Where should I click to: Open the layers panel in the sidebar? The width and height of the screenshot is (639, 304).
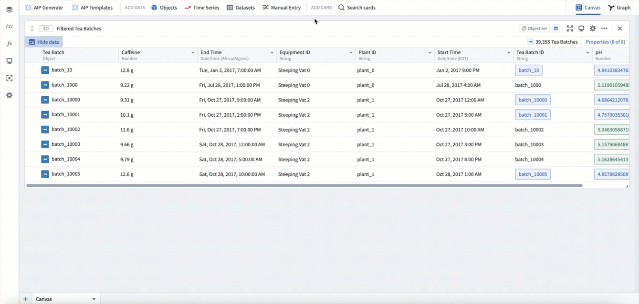[9, 10]
